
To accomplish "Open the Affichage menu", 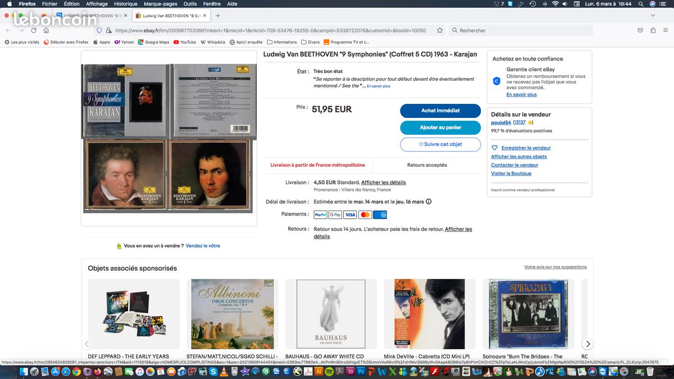I will click(x=97, y=3).
